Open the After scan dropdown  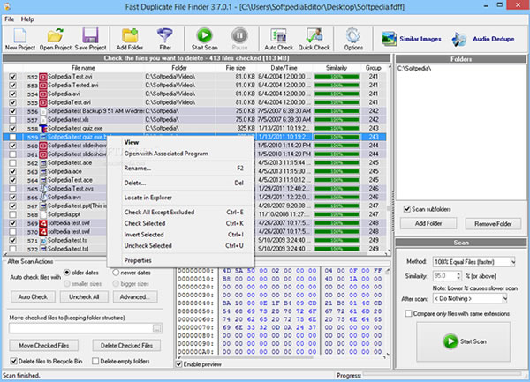pos(470,298)
